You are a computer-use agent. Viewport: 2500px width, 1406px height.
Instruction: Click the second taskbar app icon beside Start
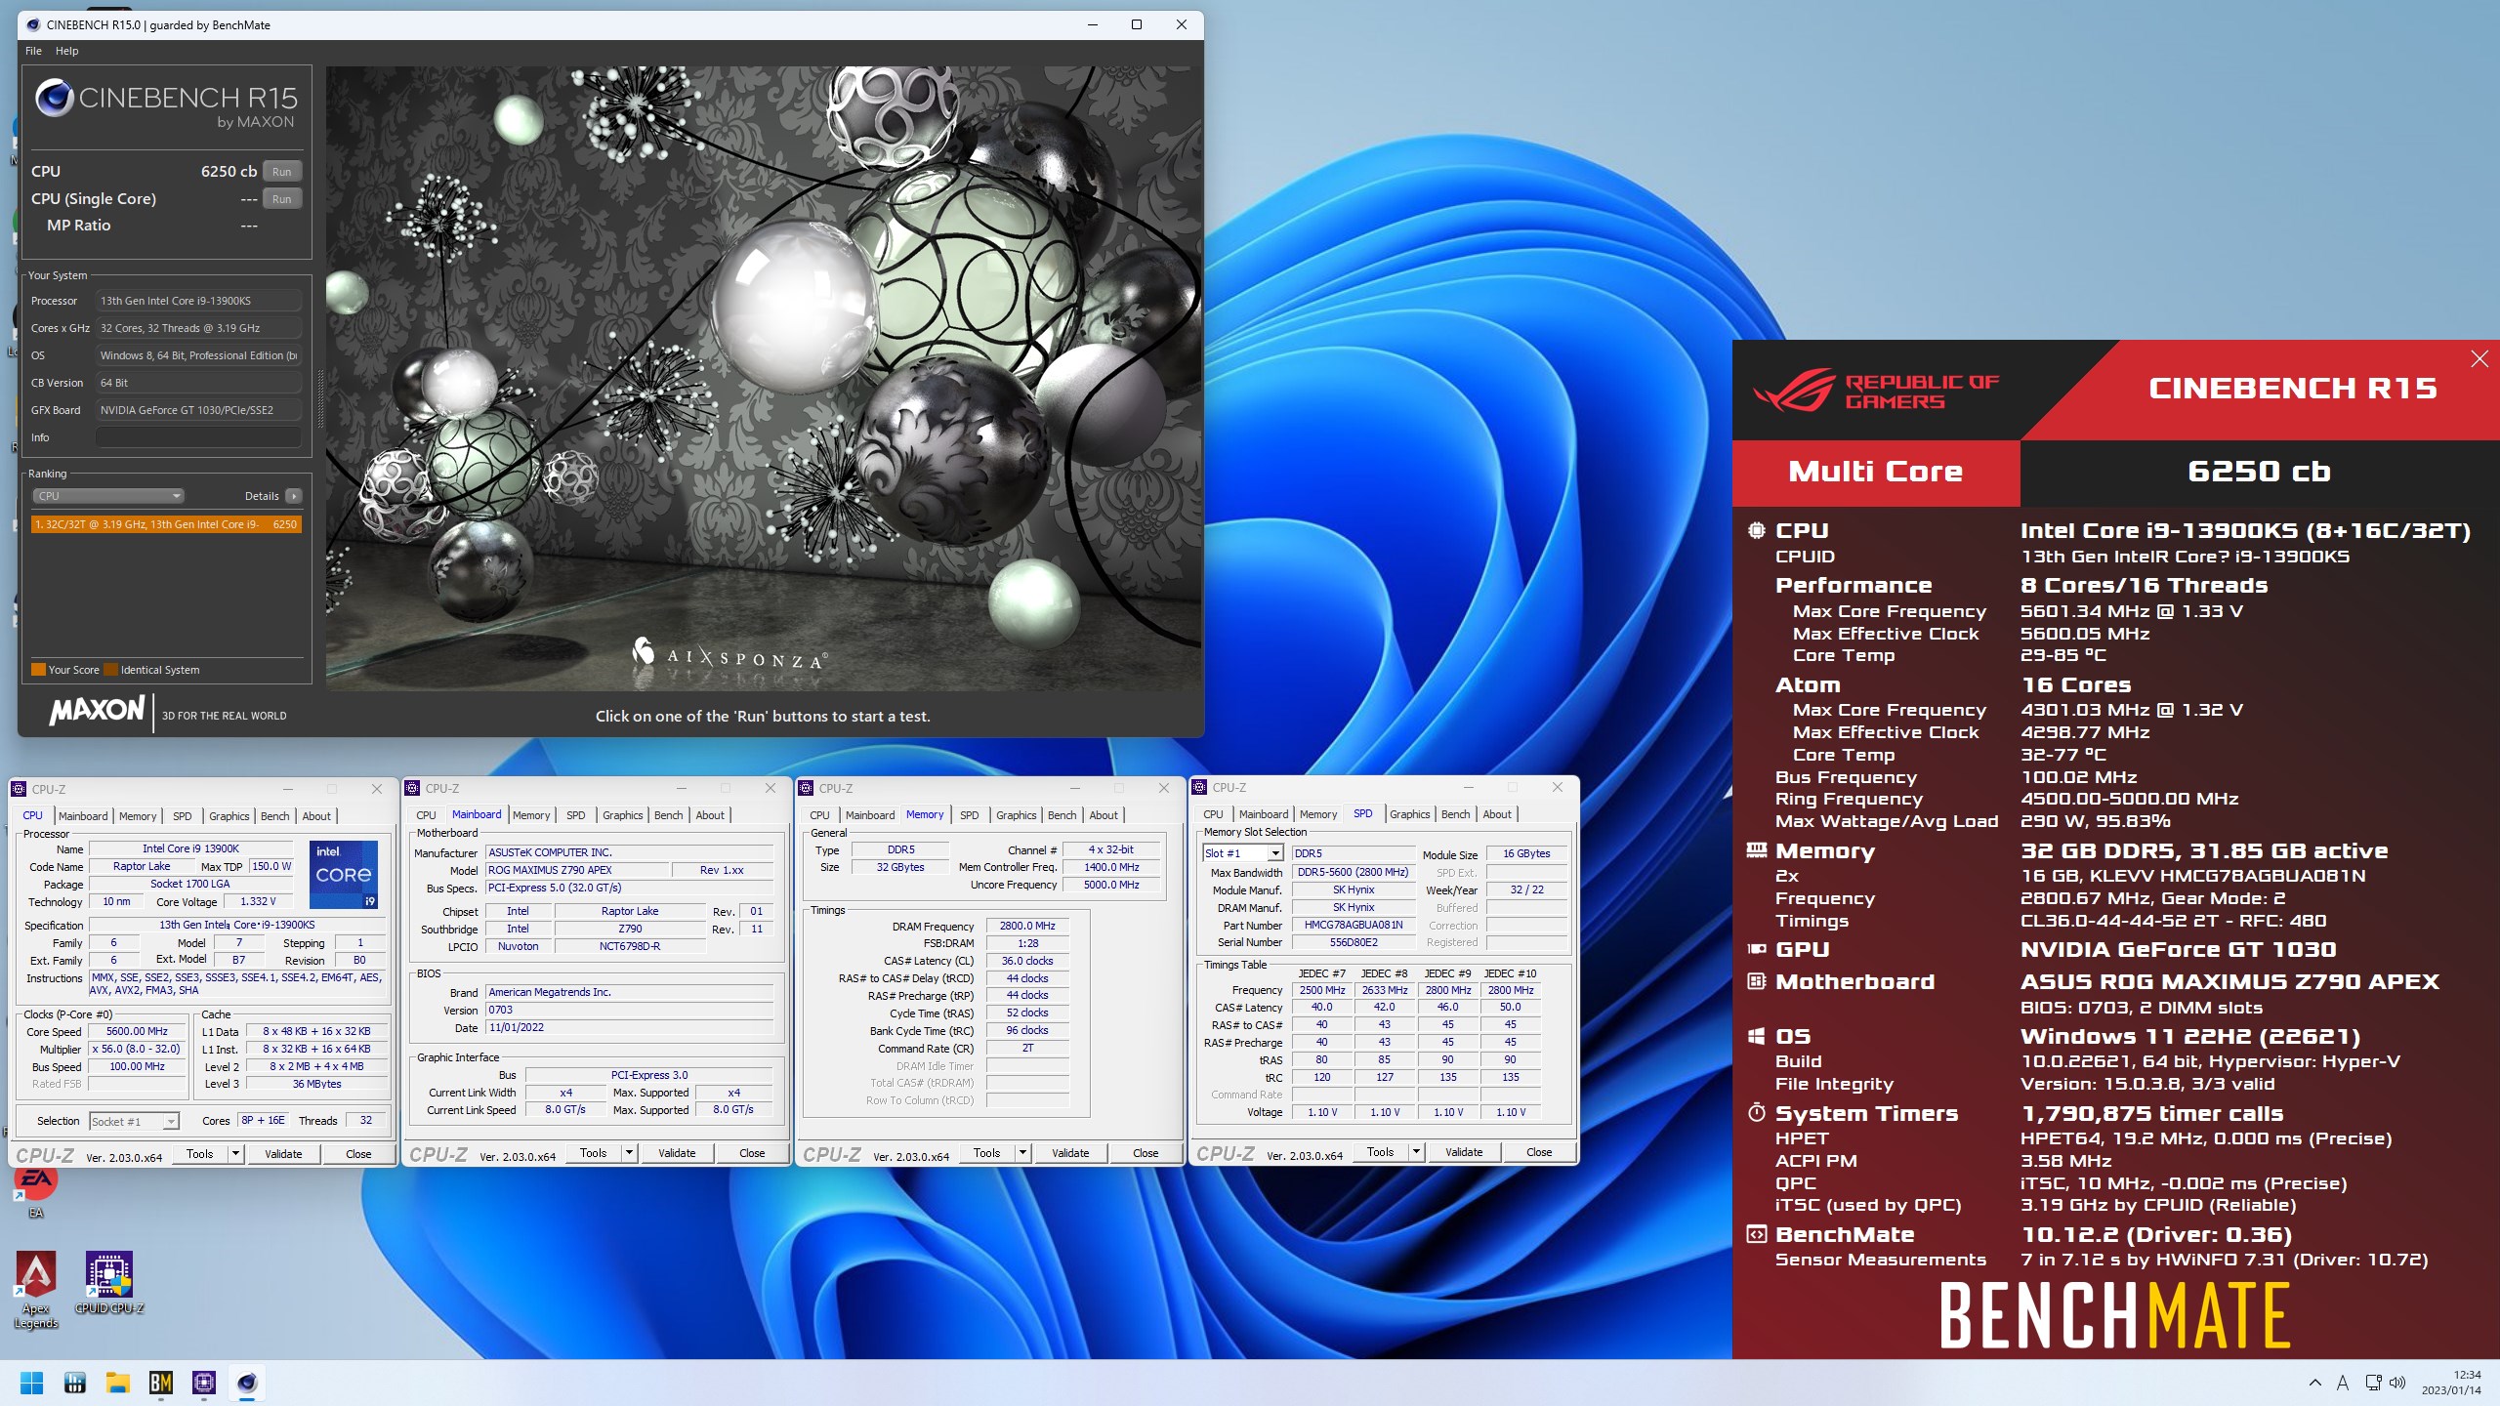point(75,1383)
